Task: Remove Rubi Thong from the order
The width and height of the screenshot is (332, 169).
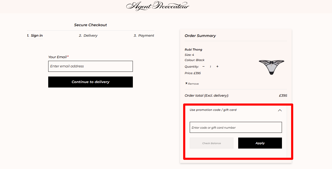Action: click(x=192, y=84)
